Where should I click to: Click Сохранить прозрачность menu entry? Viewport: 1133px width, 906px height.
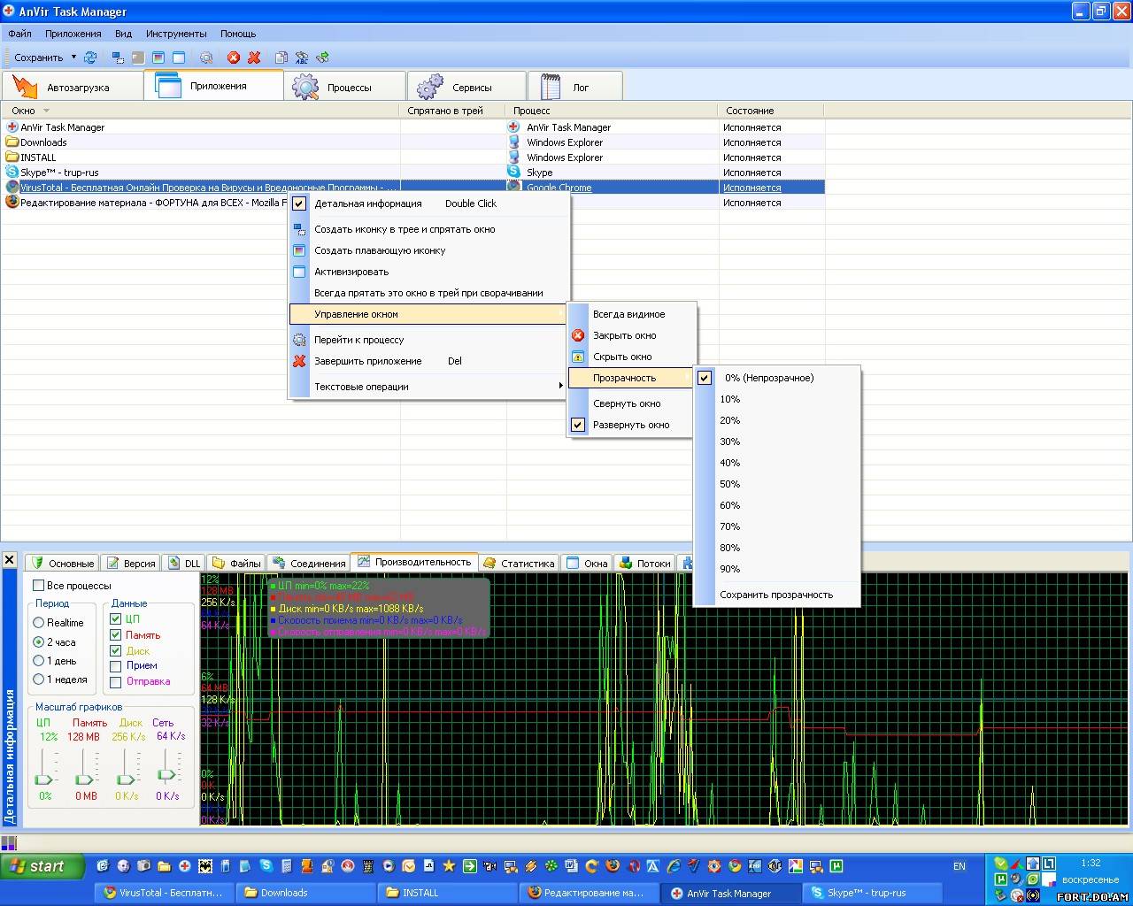point(776,595)
